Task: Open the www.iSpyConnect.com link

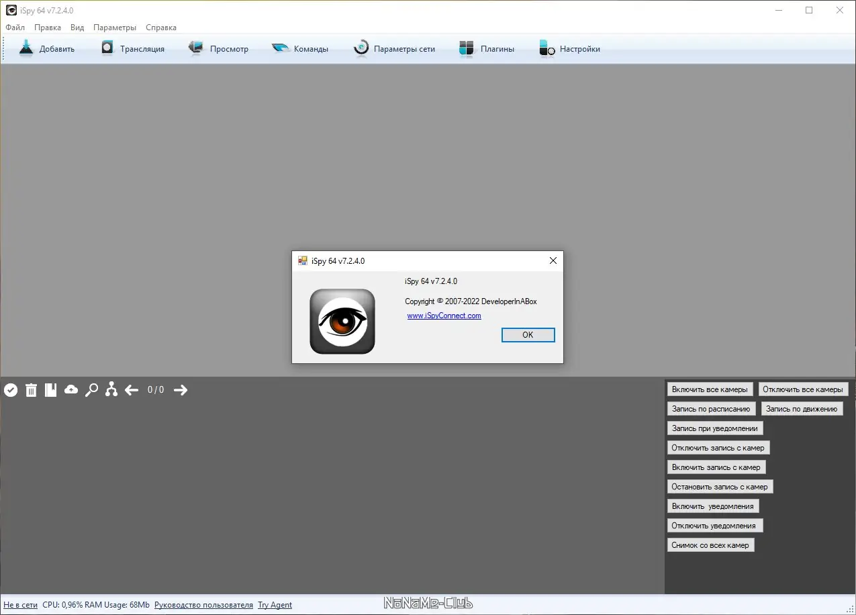Action: pyautogui.click(x=444, y=316)
